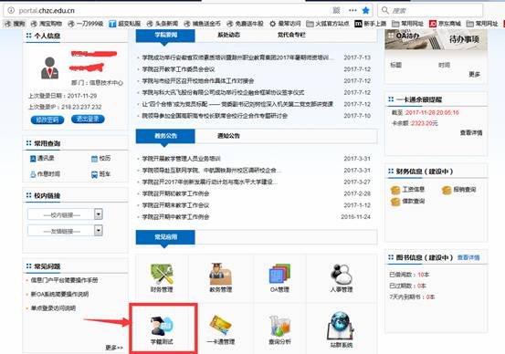This screenshot has height=354, width=505.
Task: Open 校历 calendar in 常用查询
Action: (101, 158)
